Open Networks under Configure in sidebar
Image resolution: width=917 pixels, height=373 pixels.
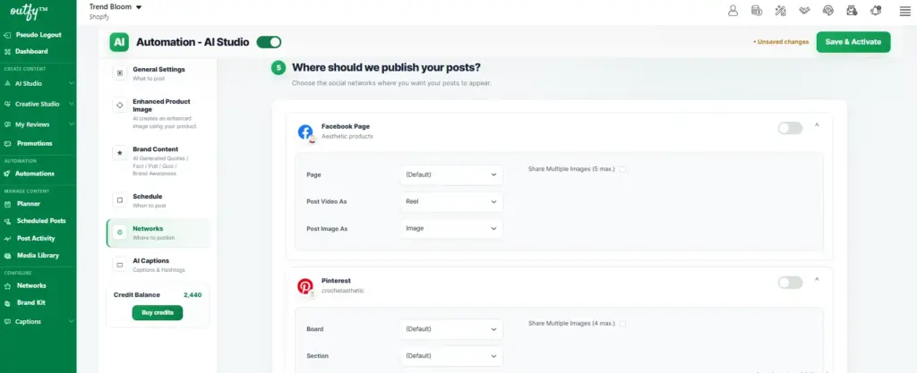[31, 285]
